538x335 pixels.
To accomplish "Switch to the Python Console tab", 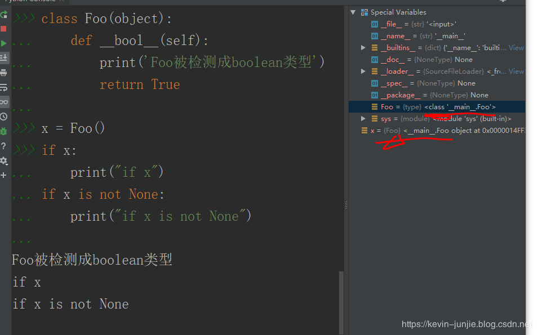I will pyautogui.click(x=31, y=1).
